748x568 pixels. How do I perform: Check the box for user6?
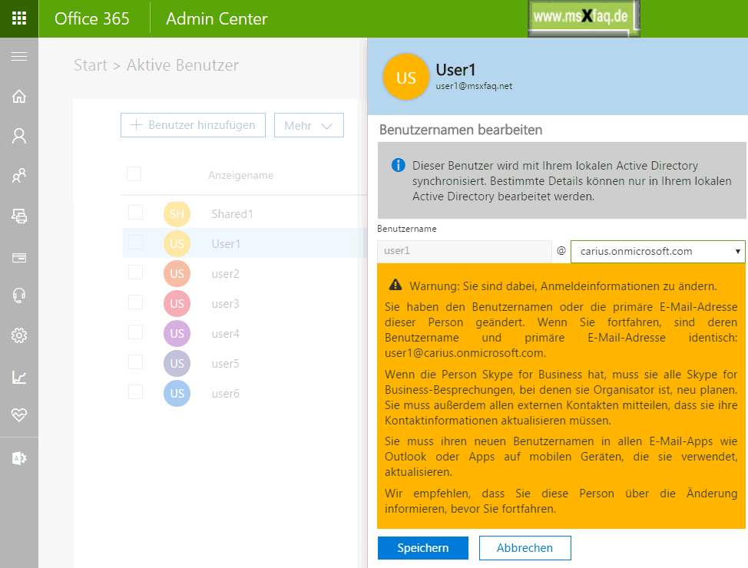point(135,392)
